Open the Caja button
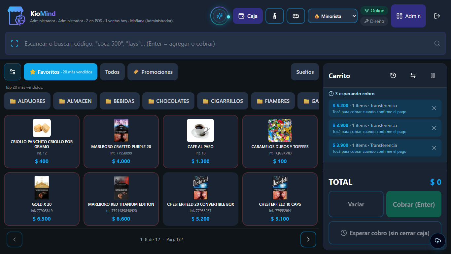The image size is (451, 254). [x=248, y=16]
